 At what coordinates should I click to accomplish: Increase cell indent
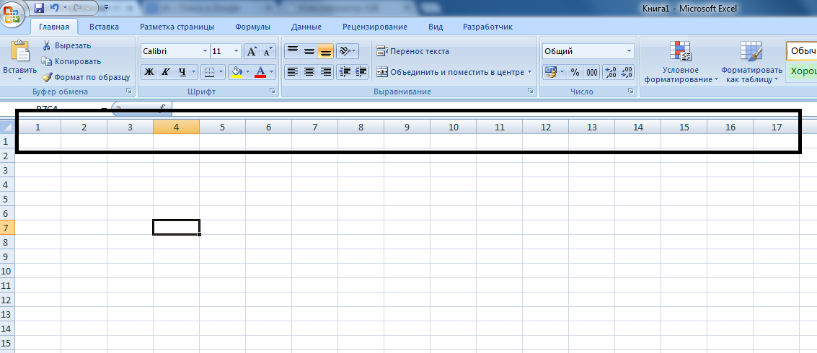[x=361, y=72]
